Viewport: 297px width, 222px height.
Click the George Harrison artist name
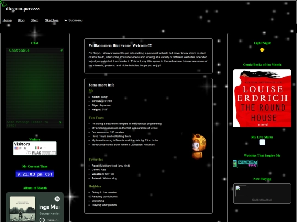[x=50, y=214]
